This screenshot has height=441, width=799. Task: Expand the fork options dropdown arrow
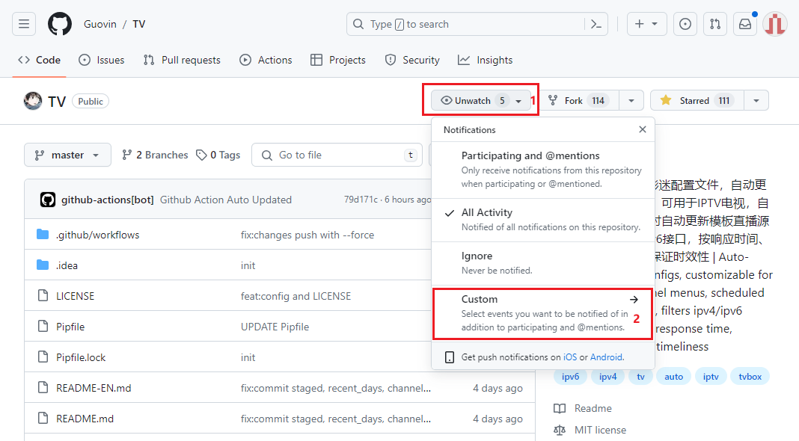(631, 100)
